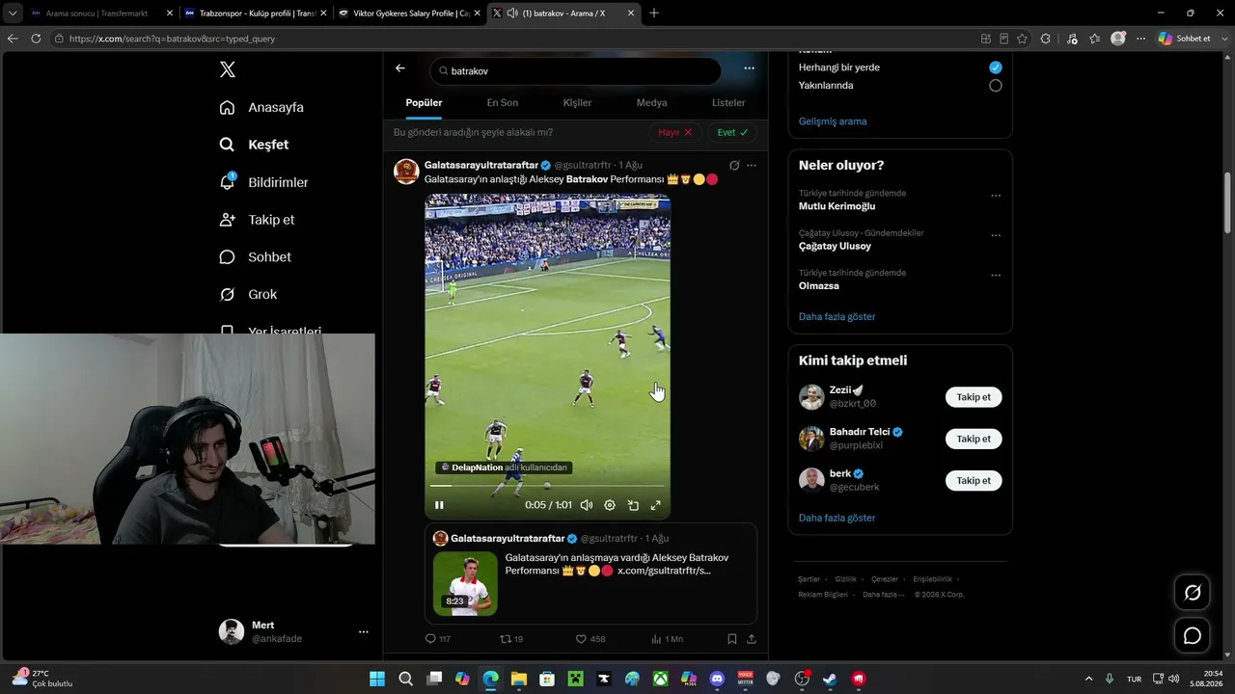Click the Grok icon on the post

(x=734, y=166)
